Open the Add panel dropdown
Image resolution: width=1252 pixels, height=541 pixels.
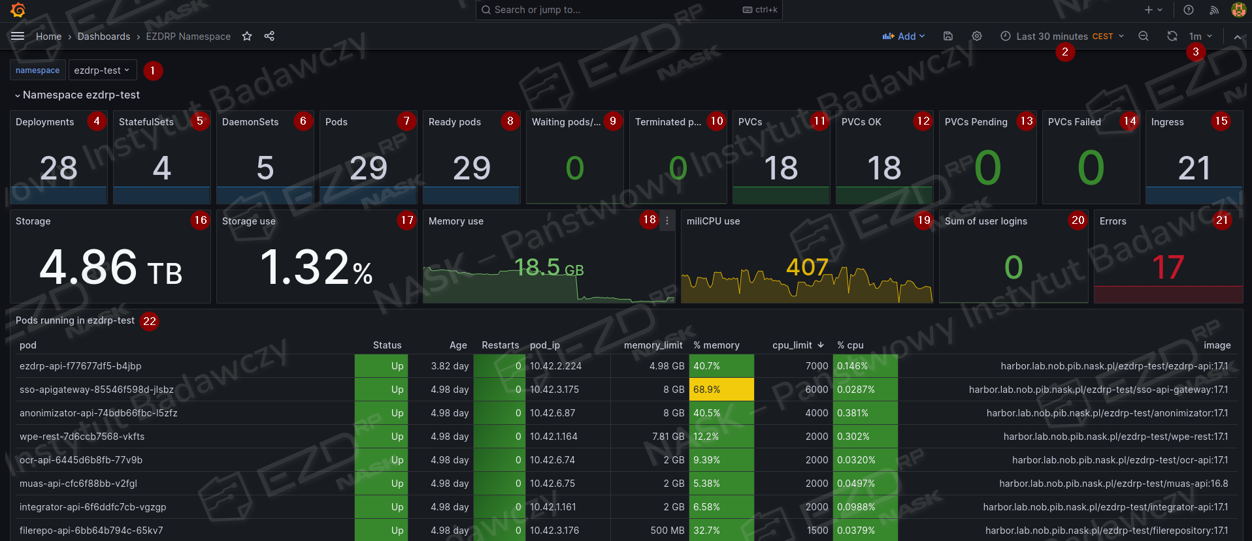click(904, 37)
